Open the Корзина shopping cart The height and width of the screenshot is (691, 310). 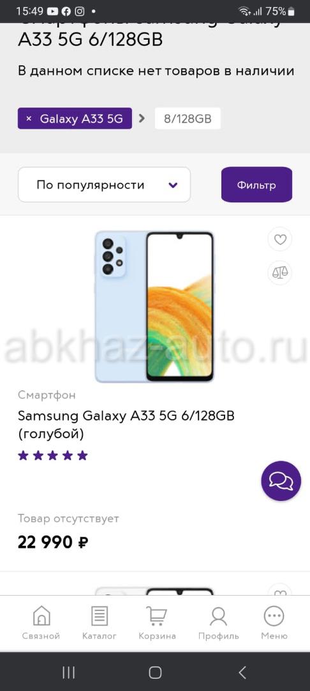coord(157,623)
